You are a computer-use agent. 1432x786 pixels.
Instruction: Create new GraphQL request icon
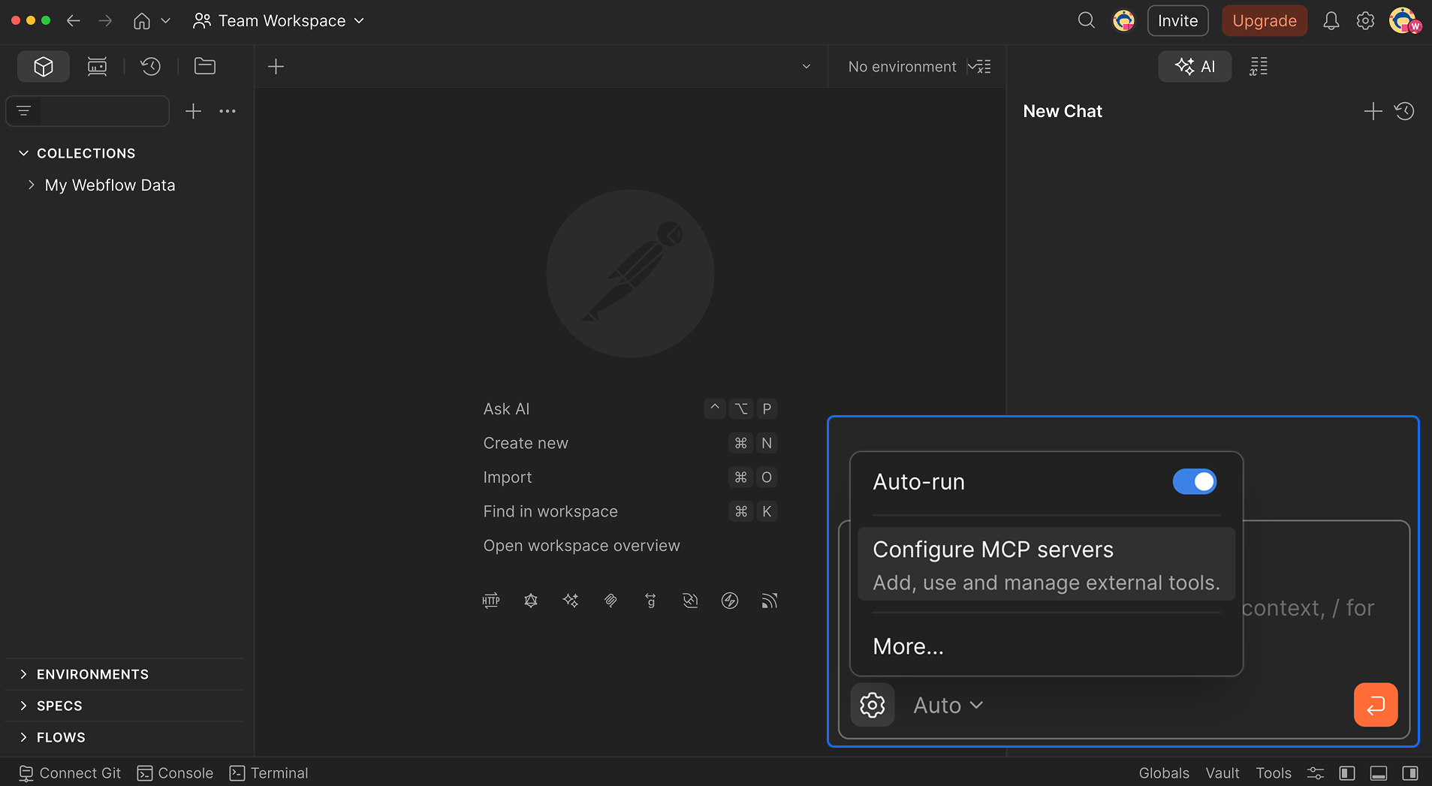pyautogui.click(x=531, y=601)
